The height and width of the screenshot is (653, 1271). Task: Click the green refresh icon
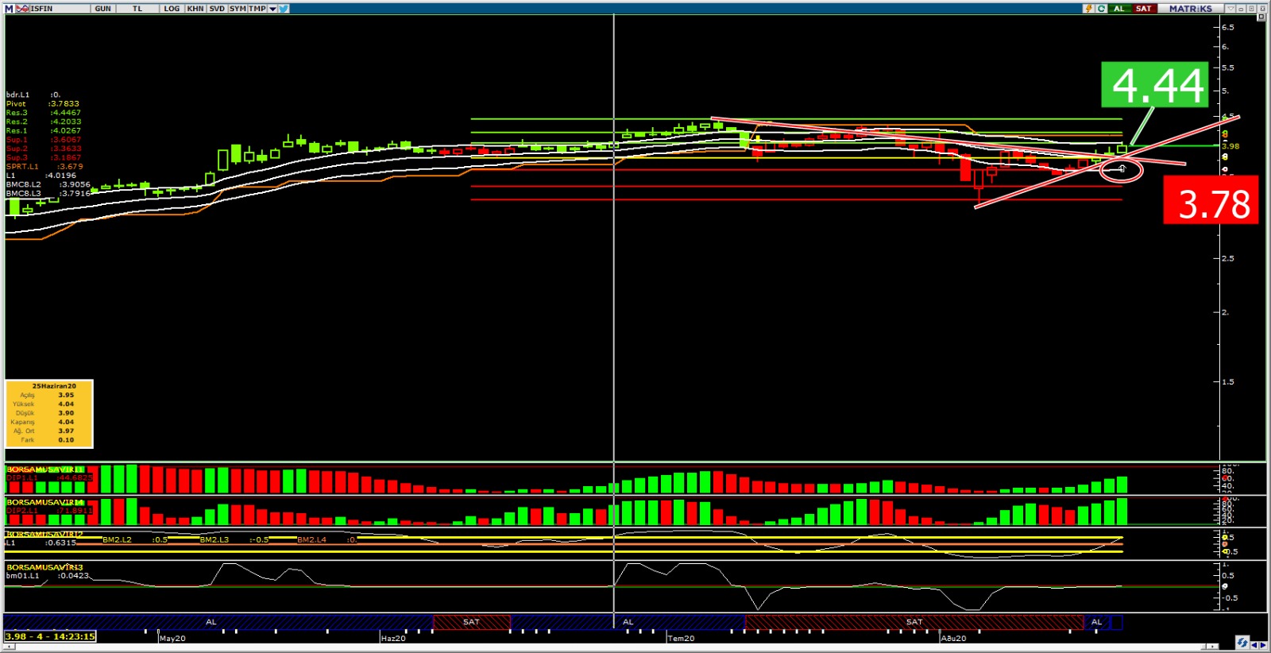(1101, 9)
